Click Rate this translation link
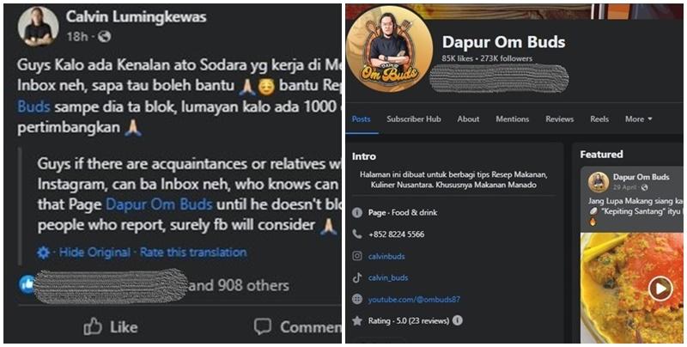This screenshot has height=347, width=687. [x=193, y=253]
